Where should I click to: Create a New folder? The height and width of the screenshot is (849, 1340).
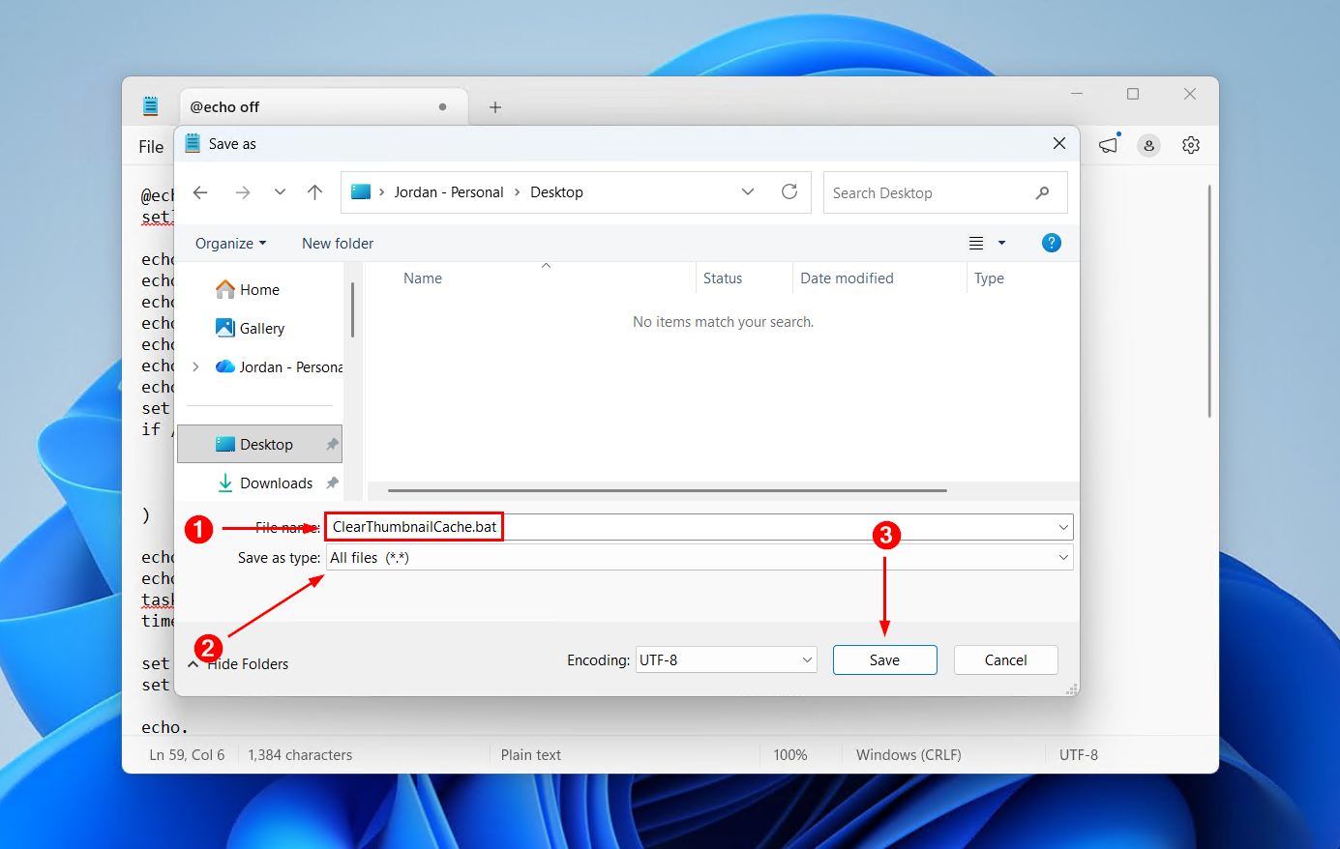pyautogui.click(x=338, y=244)
